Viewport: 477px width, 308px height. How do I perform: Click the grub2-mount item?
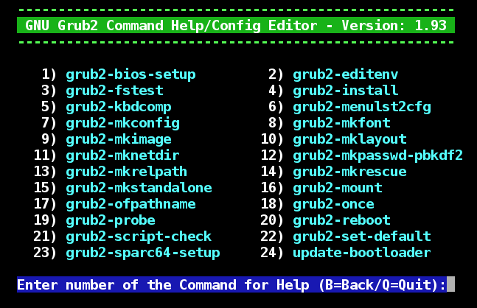(338, 188)
